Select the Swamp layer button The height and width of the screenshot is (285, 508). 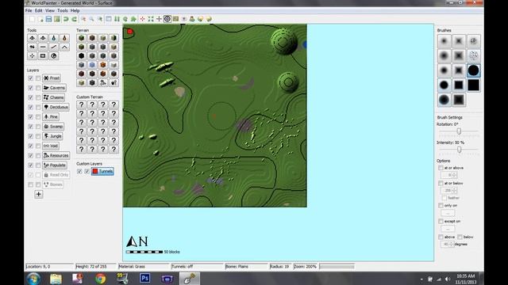point(53,127)
